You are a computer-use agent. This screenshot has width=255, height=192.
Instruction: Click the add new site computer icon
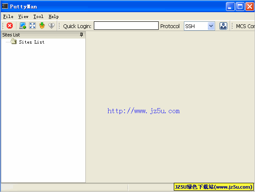pyautogui.click(x=23, y=26)
